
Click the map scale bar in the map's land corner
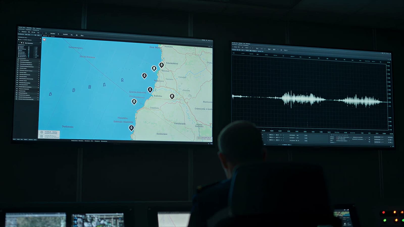tap(204, 138)
